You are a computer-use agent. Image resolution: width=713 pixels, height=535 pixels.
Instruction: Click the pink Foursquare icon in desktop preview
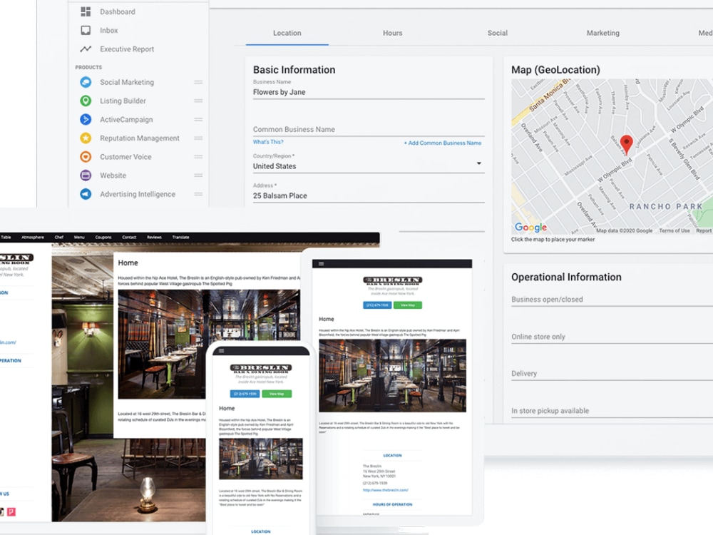[11, 511]
